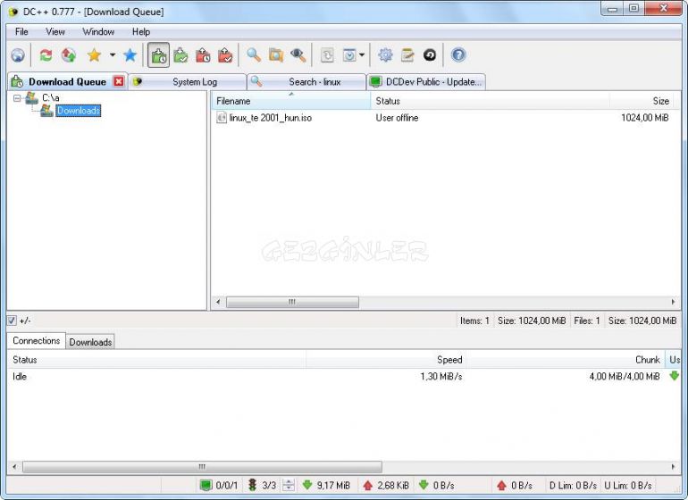Sort by the Status column header in queue
This screenshot has width=688, height=500.
[x=490, y=101]
